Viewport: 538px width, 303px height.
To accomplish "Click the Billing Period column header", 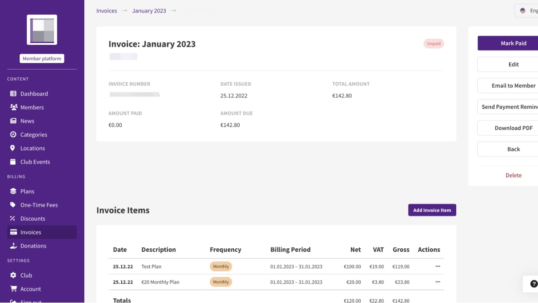I will [x=291, y=250].
